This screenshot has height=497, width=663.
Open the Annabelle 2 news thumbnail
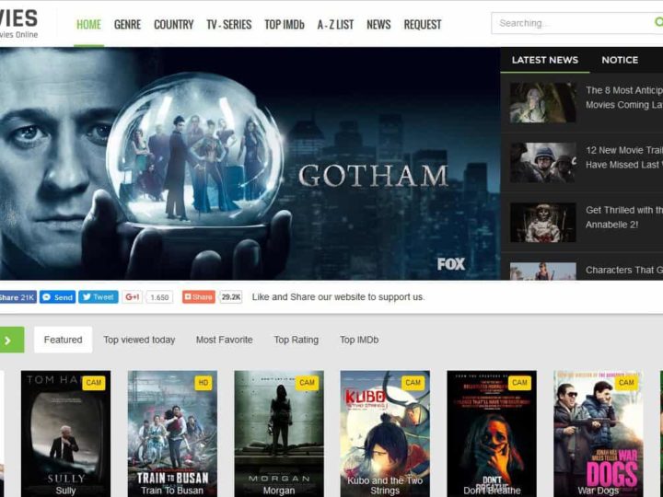543,223
